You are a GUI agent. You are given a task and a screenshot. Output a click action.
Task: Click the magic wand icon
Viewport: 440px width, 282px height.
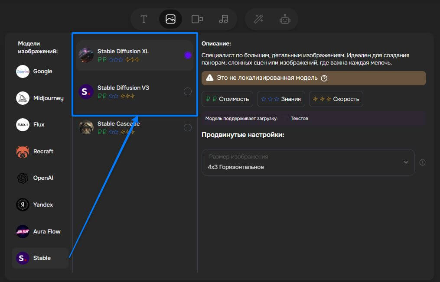(x=258, y=19)
